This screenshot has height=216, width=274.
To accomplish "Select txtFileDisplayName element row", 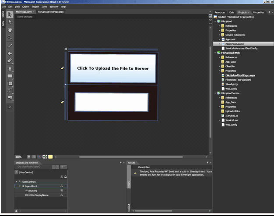I will click(x=41, y=195).
